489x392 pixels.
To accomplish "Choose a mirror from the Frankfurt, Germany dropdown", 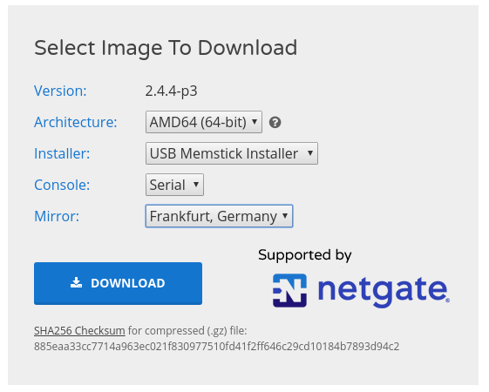I will tap(219, 216).
